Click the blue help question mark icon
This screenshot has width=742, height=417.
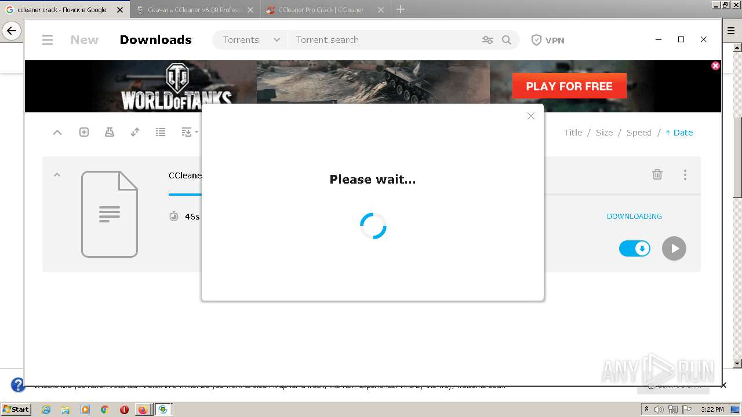17,385
